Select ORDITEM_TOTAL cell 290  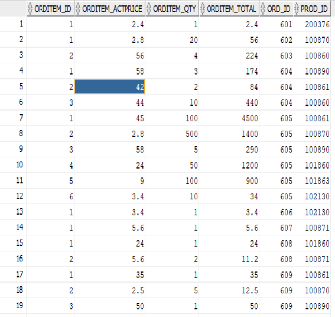229,149
